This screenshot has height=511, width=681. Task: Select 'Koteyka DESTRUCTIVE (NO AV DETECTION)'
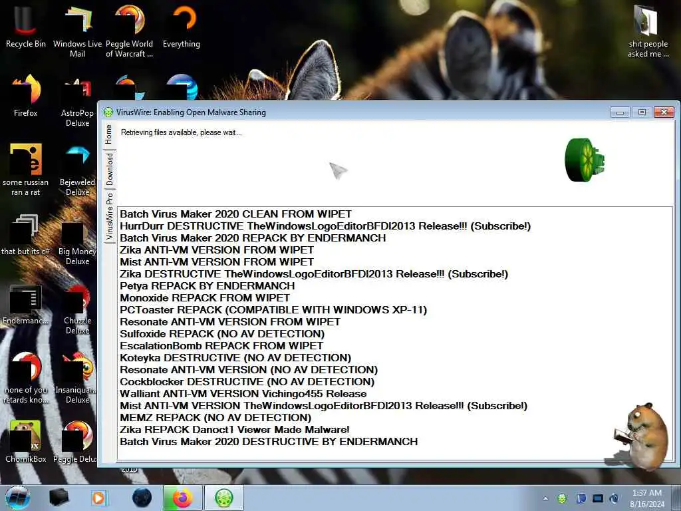pos(235,357)
